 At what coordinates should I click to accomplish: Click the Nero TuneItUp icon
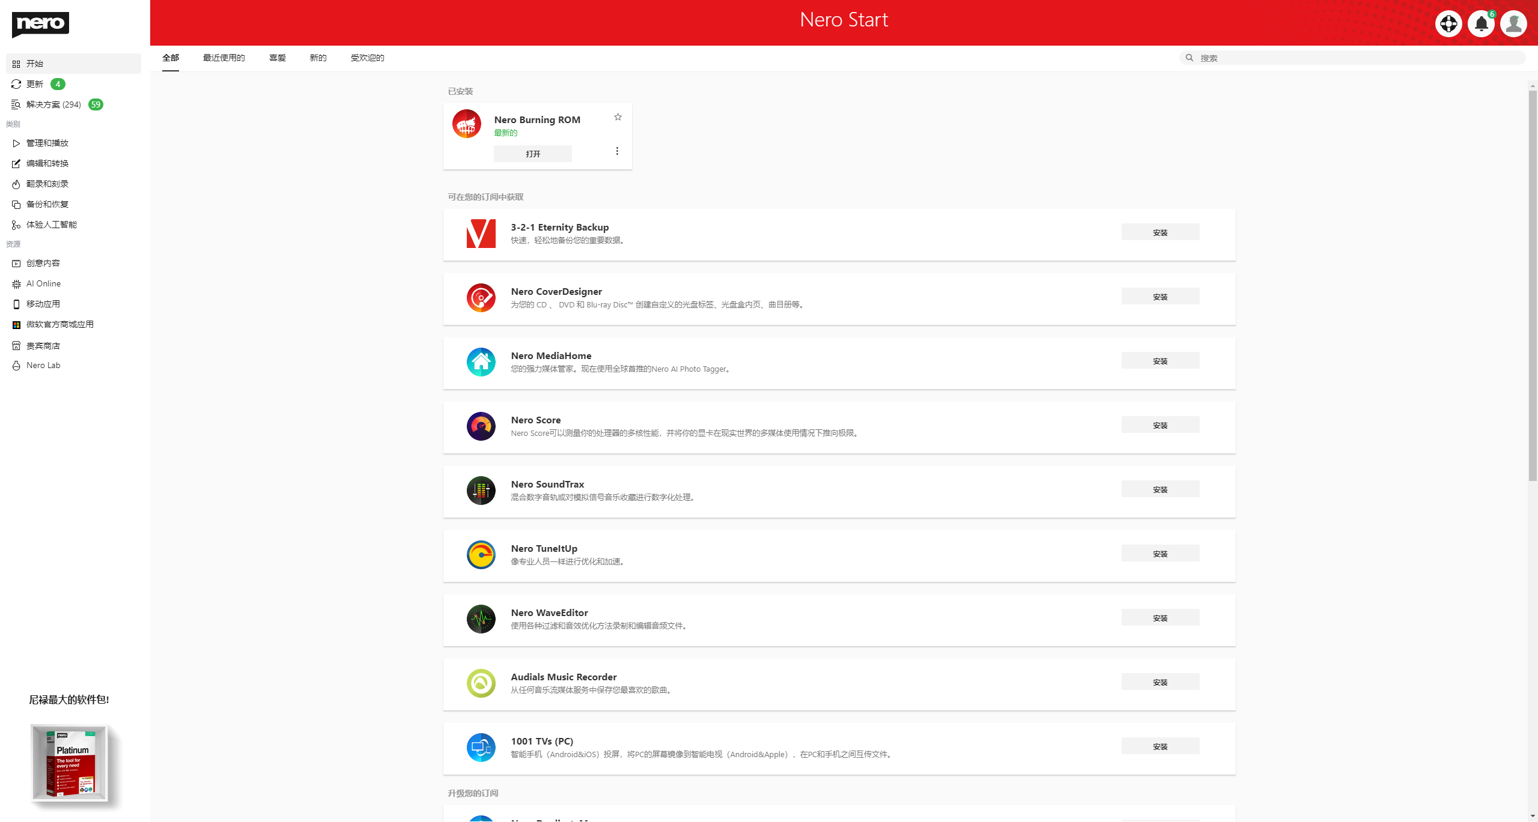[481, 555]
